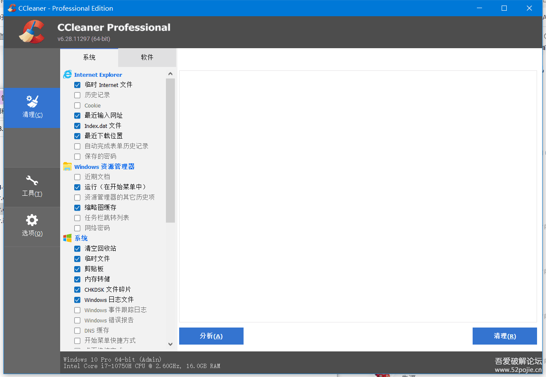The height and width of the screenshot is (377, 546).
Task: Minimize the CCleaner window
Action: pyautogui.click(x=479, y=8)
